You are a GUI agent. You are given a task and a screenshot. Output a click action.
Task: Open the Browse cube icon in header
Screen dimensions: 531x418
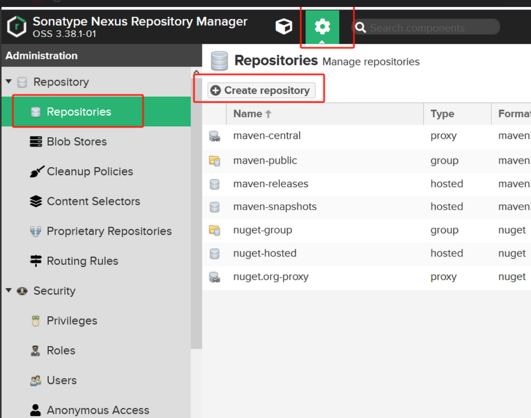pyautogui.click(x=283, y=27)
